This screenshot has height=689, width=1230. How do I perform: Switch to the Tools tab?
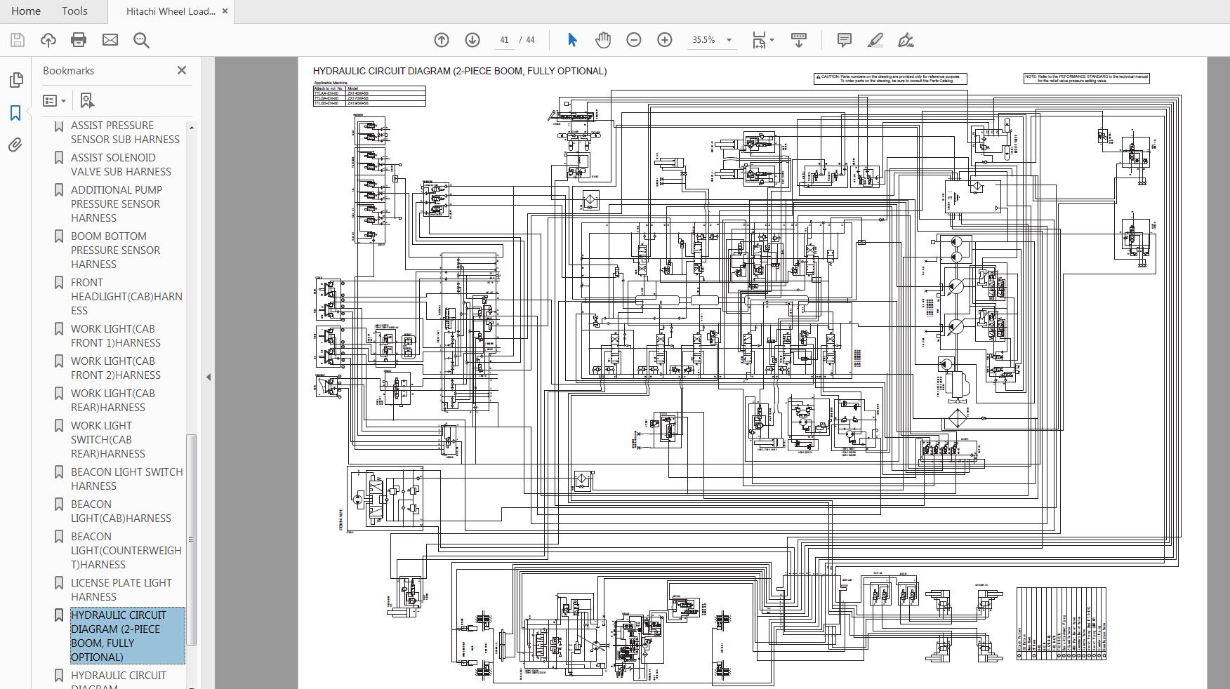click(x=74, y=11)
